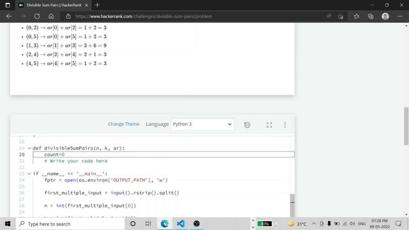Open the 31°C weather widget
409x230 pixels.
[x=297, y=224]
